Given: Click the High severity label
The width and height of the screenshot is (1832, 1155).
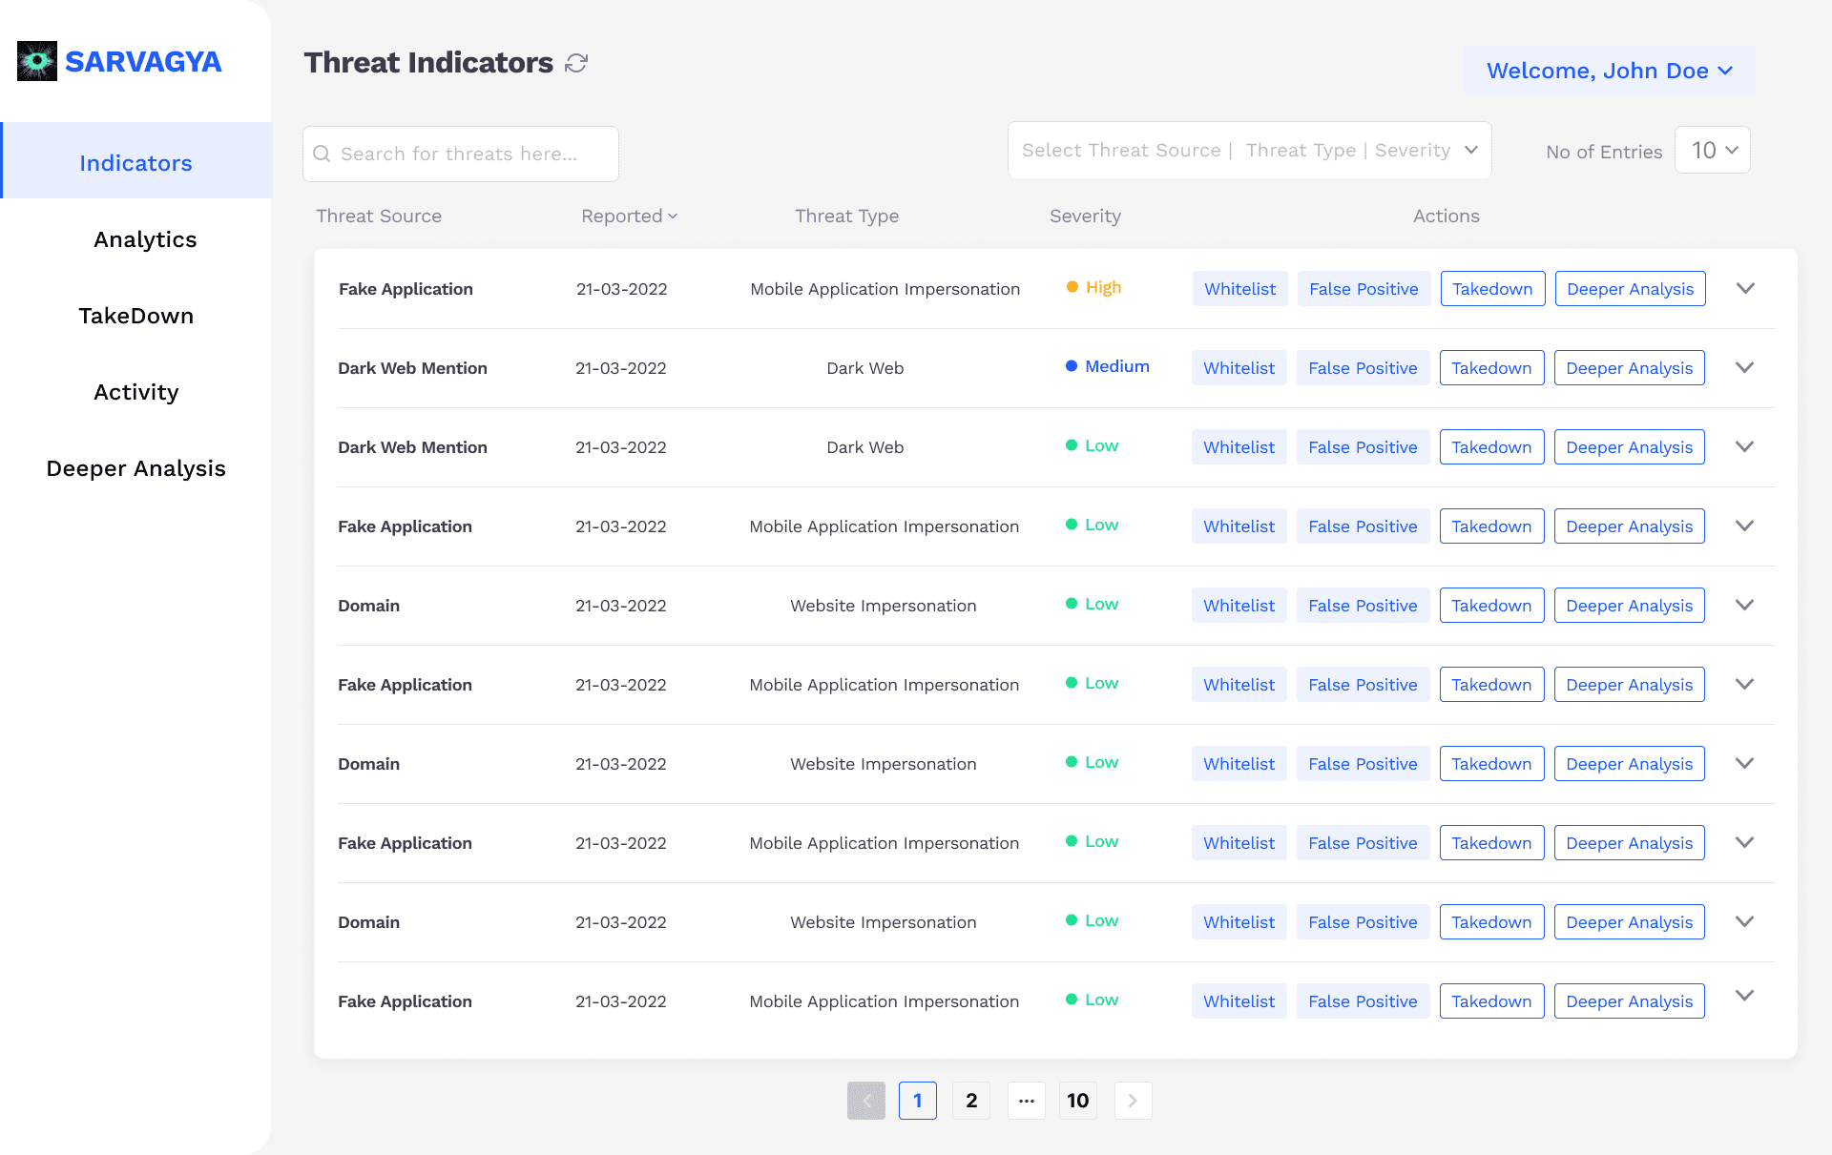Looking at the screenshot, I should point(1103,287).
